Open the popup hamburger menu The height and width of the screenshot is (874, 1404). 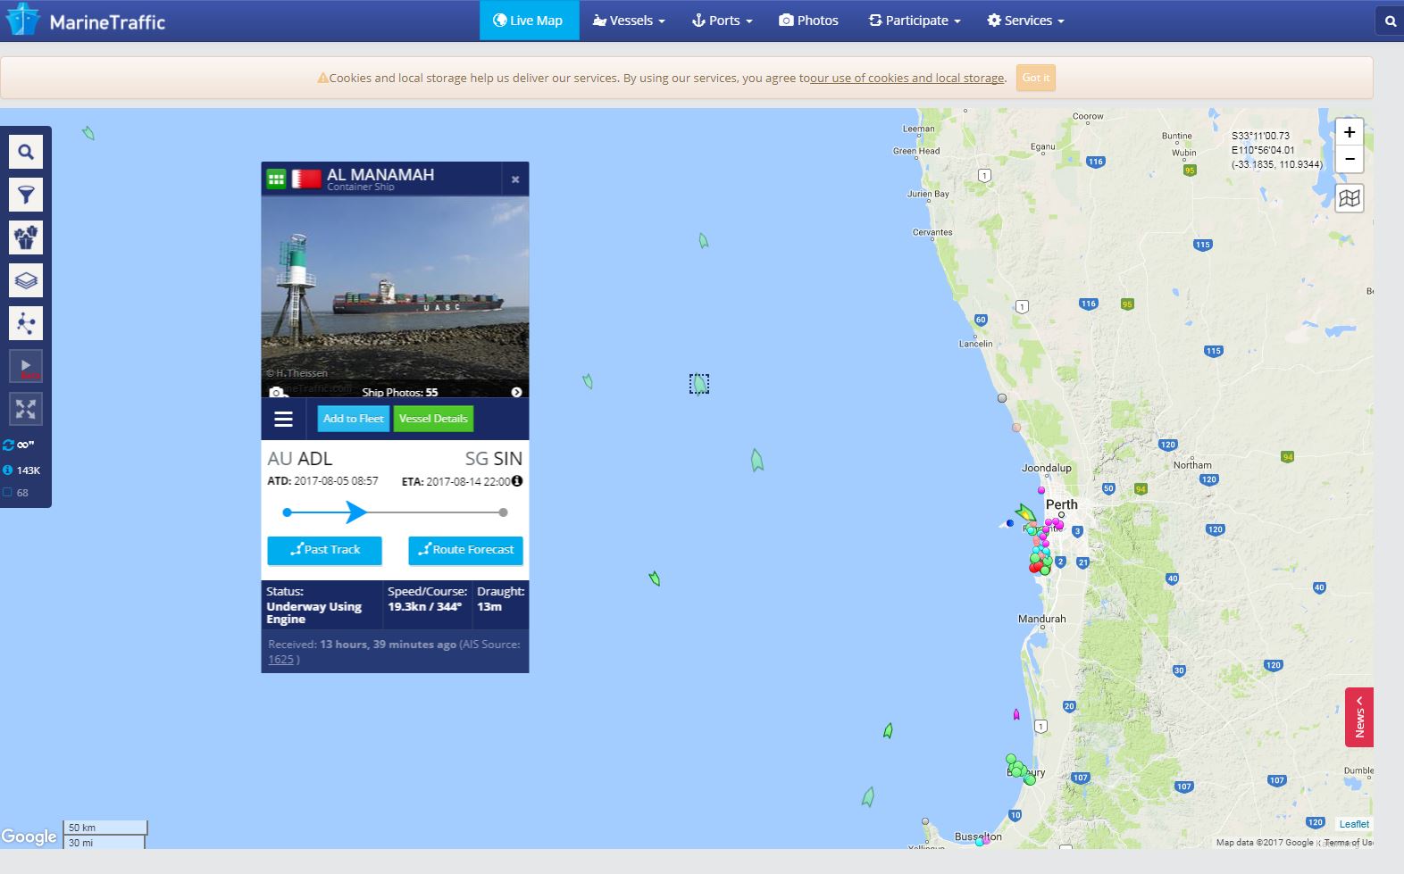coord(283,419)
